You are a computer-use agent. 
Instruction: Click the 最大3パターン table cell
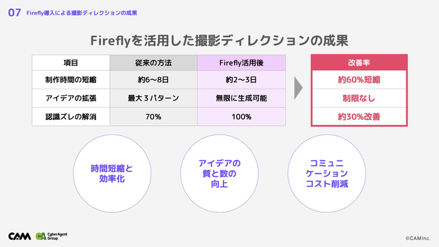pos(154,98)
